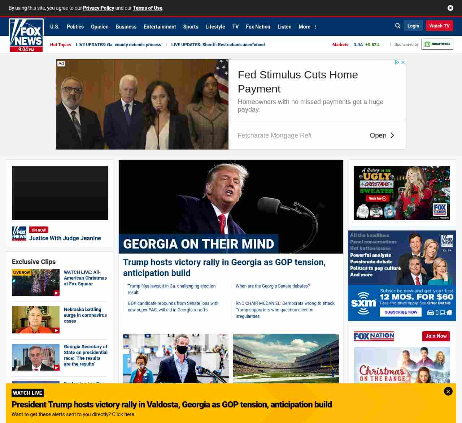Click the SiriusXM Subscribe Now button
This screenshot has height=423, width=462.
[401, 312]
